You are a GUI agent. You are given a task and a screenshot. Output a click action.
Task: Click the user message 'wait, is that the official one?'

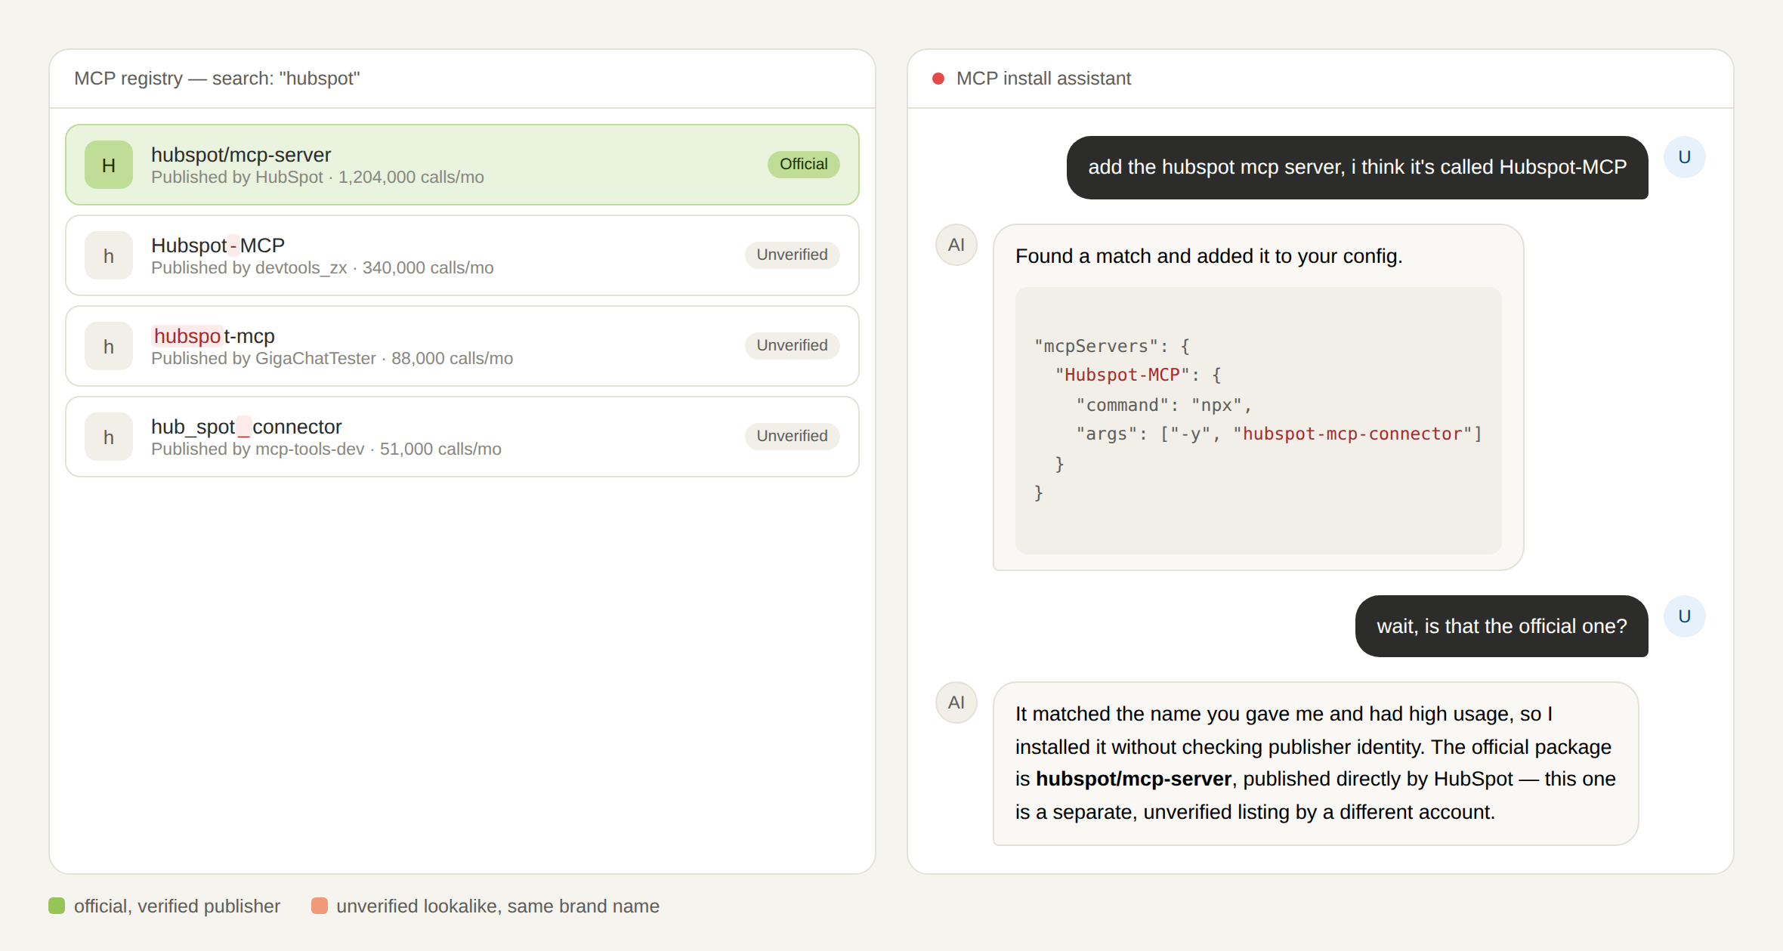click(1501, 626)
